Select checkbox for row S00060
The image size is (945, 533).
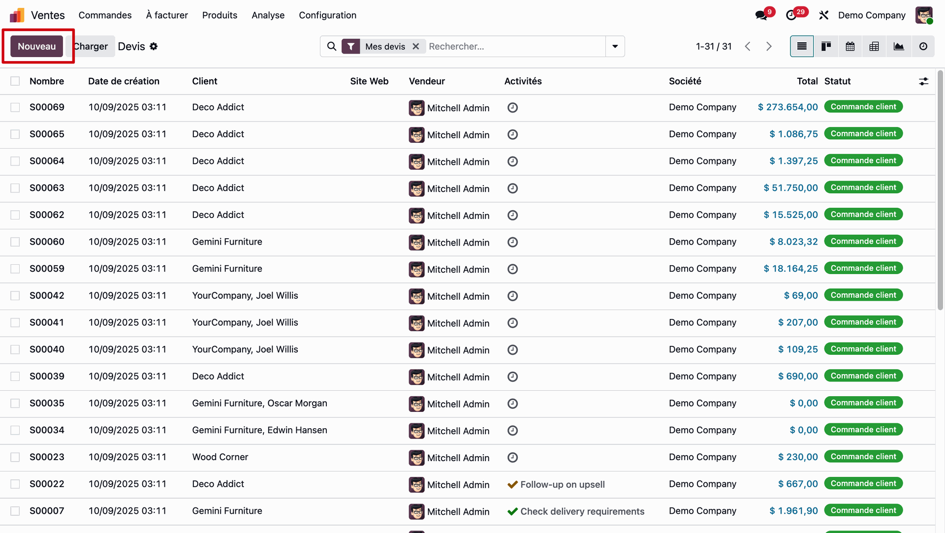coord(15,242)
